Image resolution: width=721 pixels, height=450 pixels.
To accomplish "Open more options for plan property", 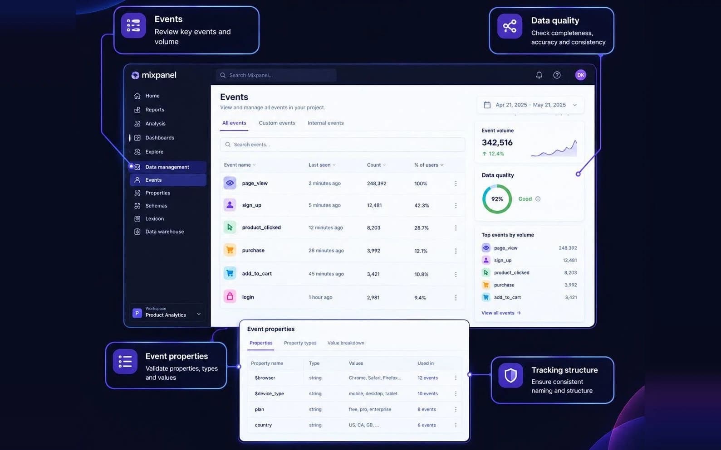I will pos(456,409).
